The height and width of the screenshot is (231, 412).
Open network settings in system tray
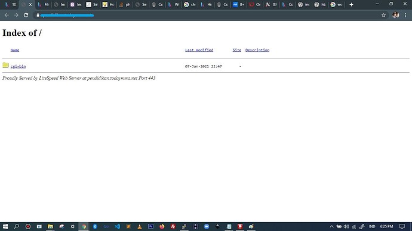tap(353, 226)
